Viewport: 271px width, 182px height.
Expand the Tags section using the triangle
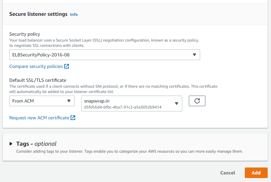pos(11,144)
